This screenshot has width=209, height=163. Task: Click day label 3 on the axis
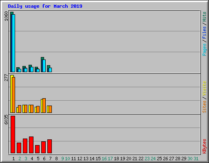tap(26, 159)
